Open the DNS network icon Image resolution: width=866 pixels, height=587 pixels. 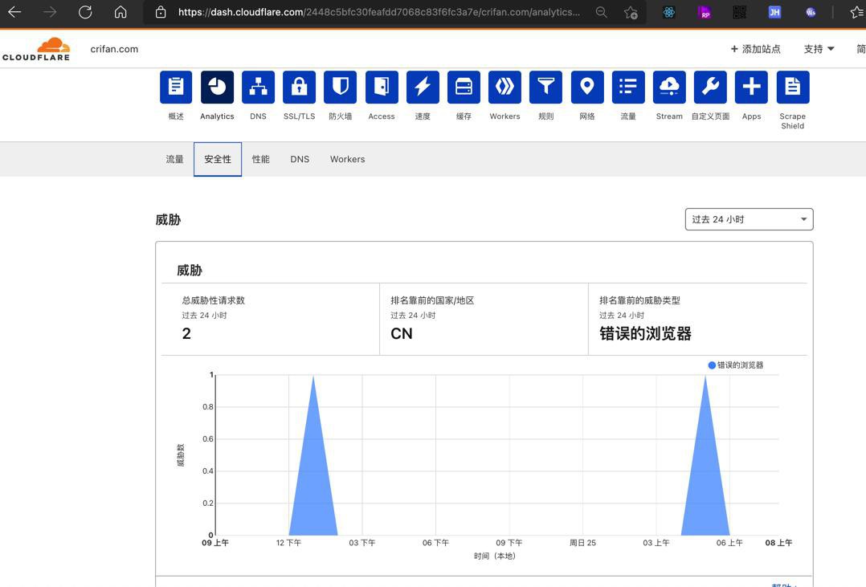pos(258,87)
